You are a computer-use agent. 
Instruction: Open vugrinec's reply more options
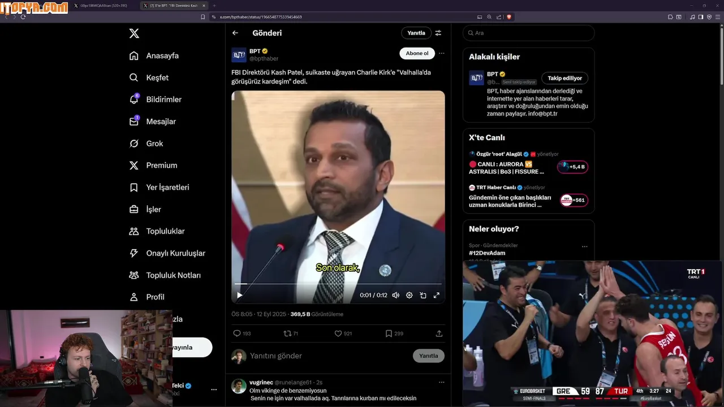coord(442,382)
